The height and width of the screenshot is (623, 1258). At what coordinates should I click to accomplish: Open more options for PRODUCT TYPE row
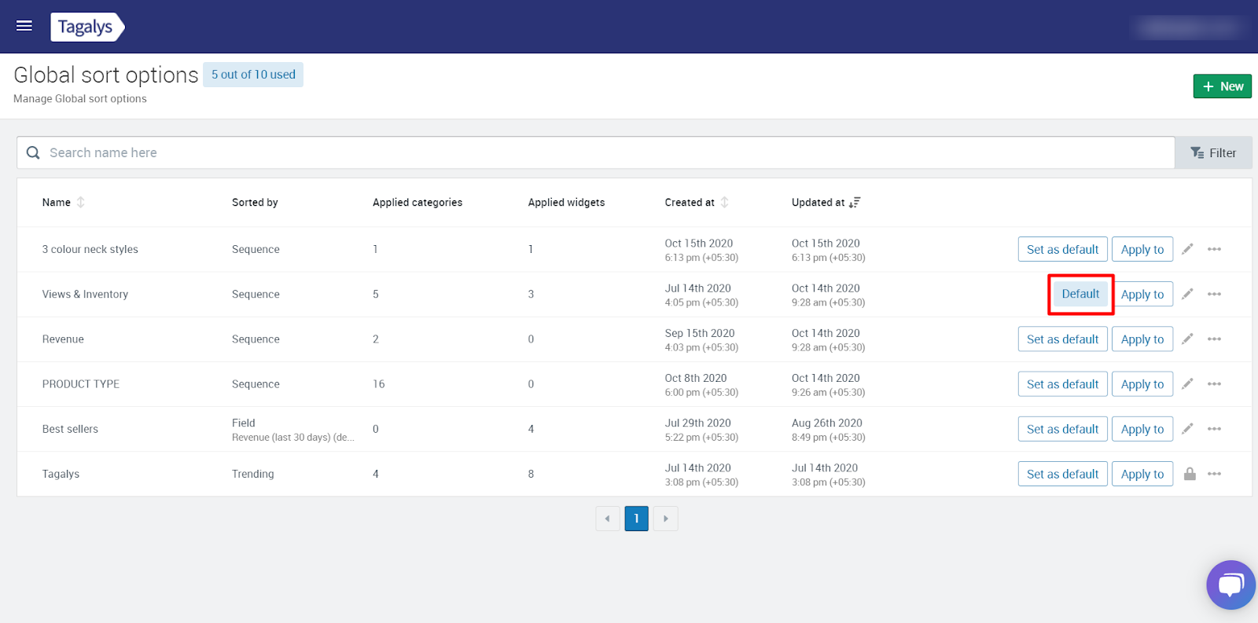(1215, 383)
